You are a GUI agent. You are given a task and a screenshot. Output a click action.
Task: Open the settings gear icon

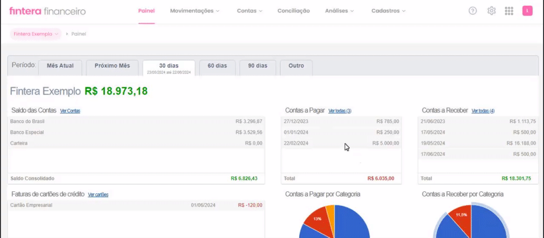pyautogui.click(x=491, y=11)
